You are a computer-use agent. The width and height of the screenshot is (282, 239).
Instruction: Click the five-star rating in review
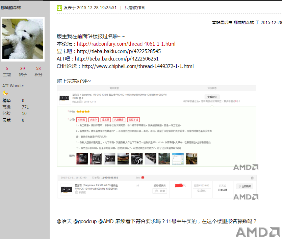tap(83, 112)
